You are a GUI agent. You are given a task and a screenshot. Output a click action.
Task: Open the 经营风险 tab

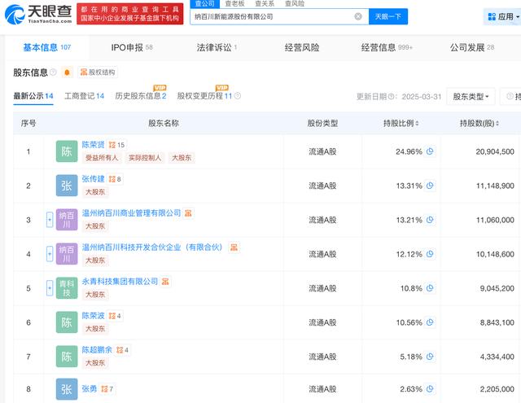pos(302,47)
